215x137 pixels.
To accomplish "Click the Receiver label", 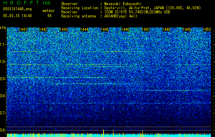I will pos(69,12).
